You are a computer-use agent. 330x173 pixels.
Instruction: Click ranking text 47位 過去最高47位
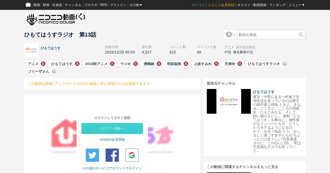click(239, 52)
